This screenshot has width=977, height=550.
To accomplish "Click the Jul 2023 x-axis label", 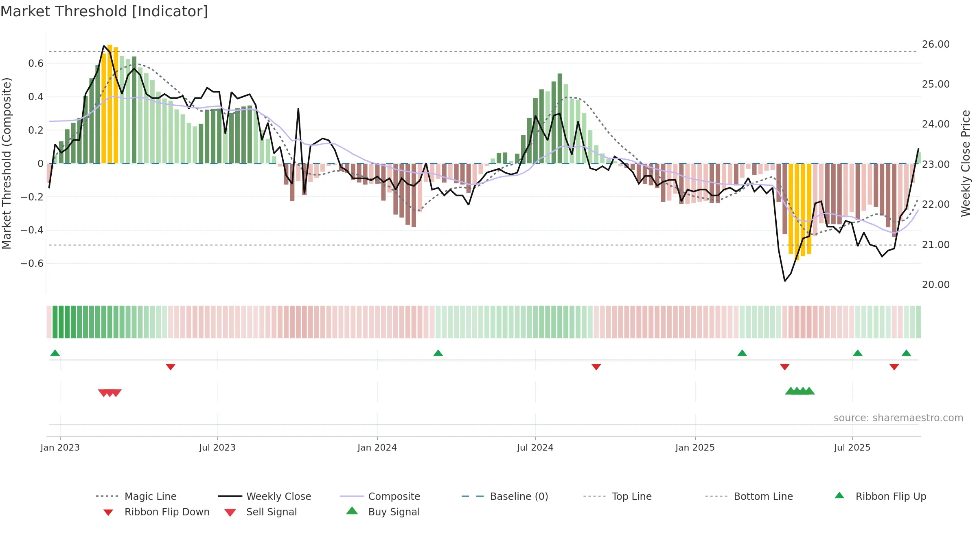I will (217, 447).
